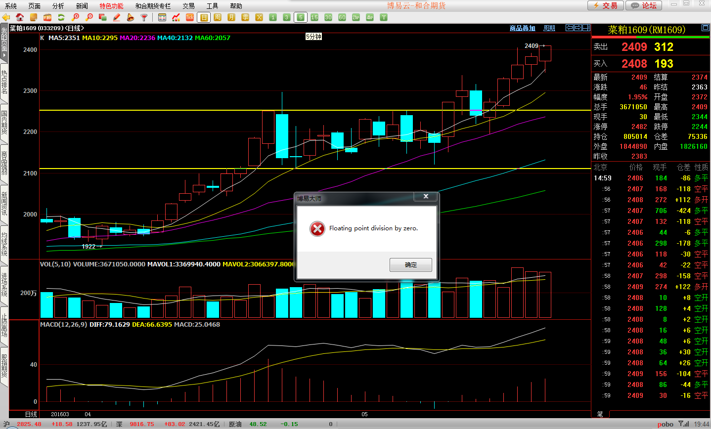Screen dimensions: 711x429
Task: Expand the 我的页面 sidebar tab
Action: pyautogui.click(x=4, y=44)
